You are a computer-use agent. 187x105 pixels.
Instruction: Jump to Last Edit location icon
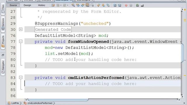(53, 5)
